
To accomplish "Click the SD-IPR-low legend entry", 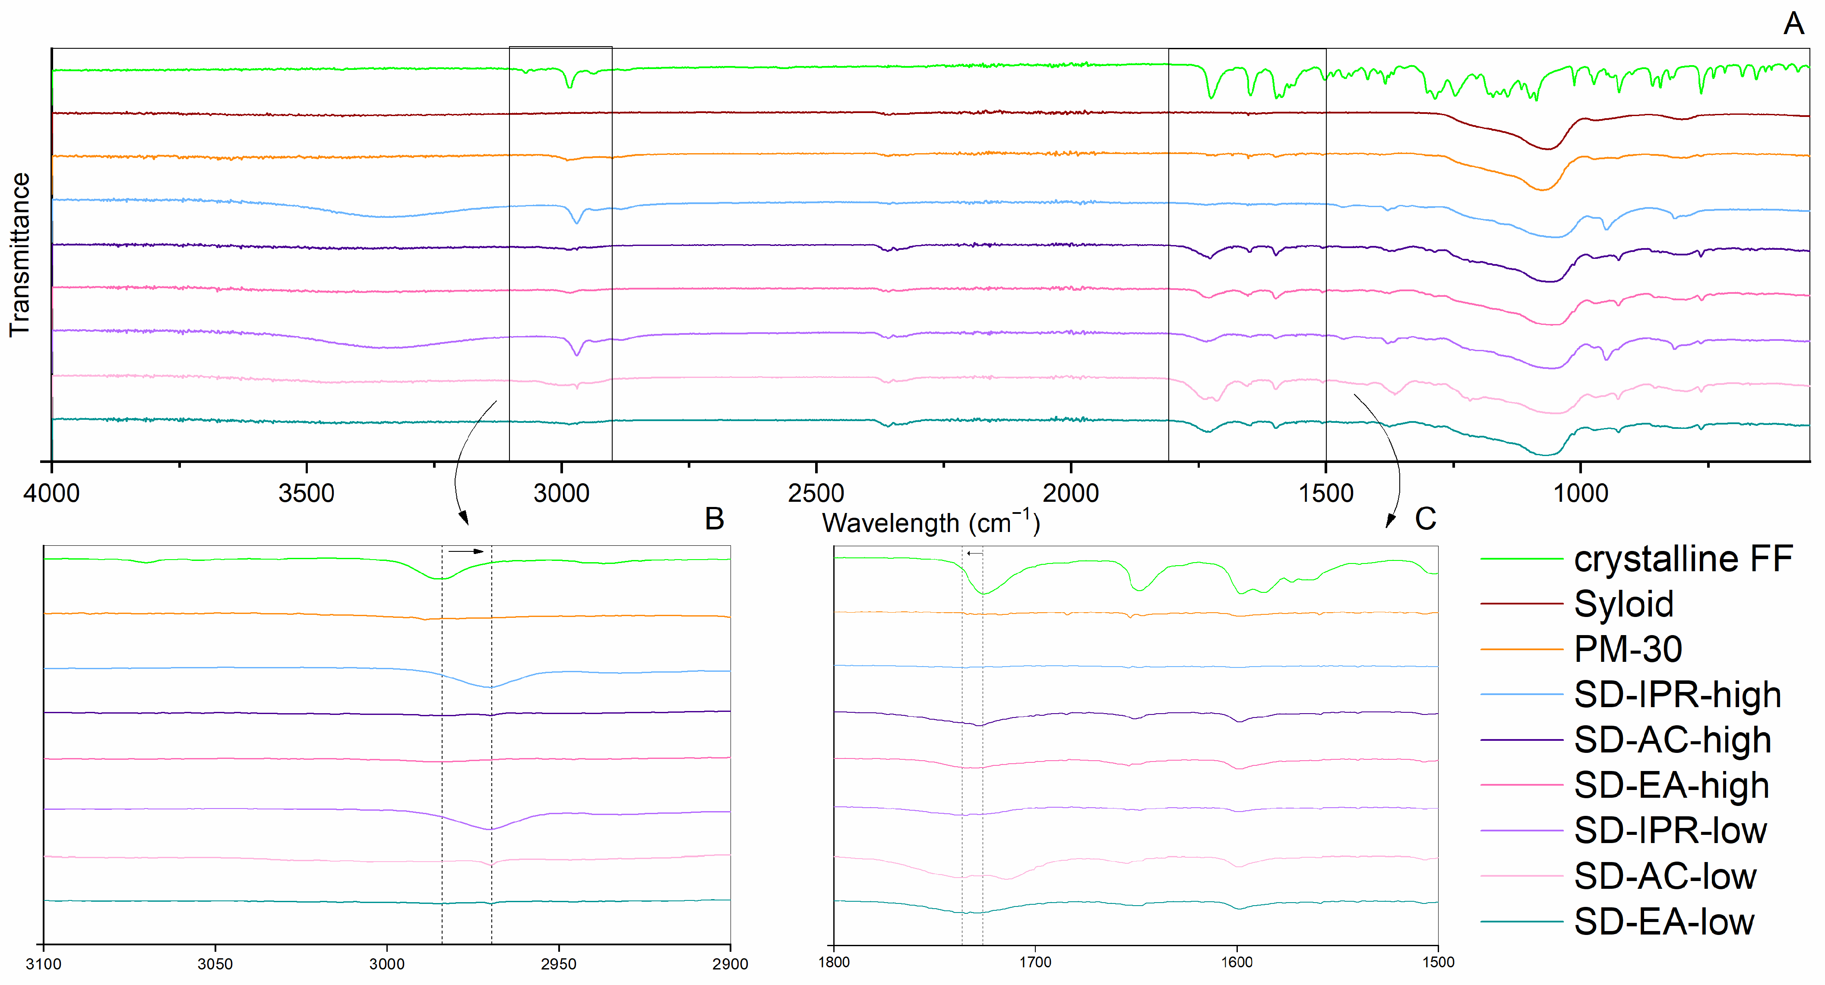I will tap(1670, 831).
